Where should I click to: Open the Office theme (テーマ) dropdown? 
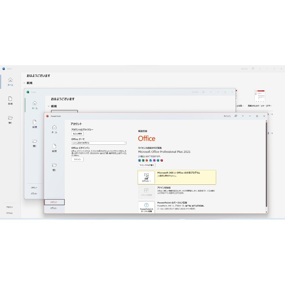[99, 143]
